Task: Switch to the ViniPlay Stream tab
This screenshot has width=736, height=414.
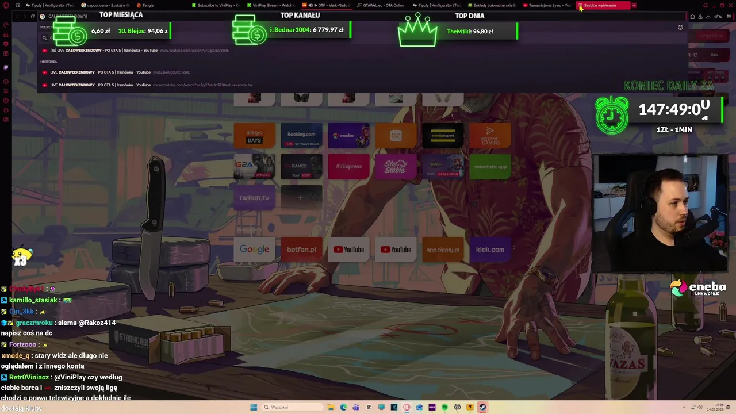Action: pyautogui.click(x=271, y=5)
